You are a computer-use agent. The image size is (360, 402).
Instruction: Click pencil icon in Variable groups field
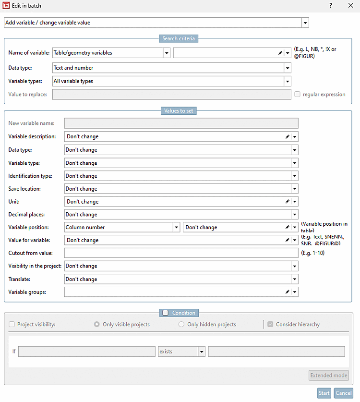click(x=287, y=292)
